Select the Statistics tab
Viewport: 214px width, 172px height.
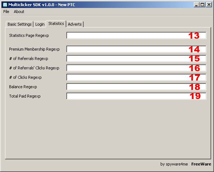click(x=56, y=24)
